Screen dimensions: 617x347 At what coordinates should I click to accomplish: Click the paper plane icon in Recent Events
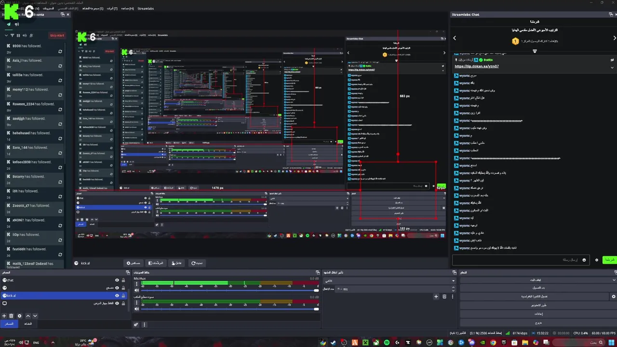pos(10,24)
